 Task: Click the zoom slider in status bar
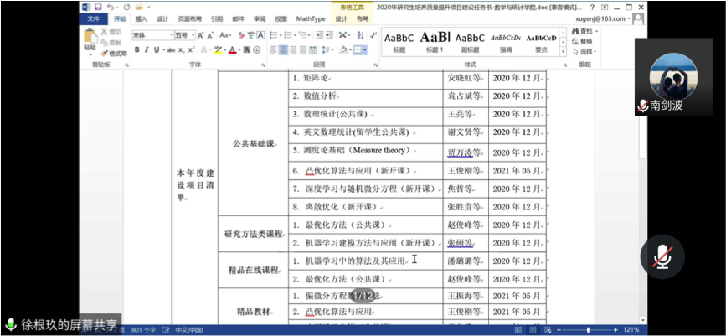[588, 330]
